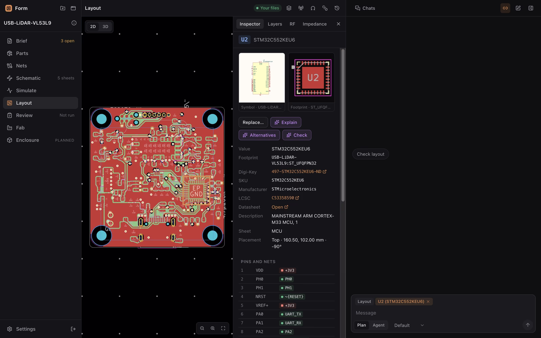Click the logout icon beside Settings
541x338 pixels.
coord(73,329)
